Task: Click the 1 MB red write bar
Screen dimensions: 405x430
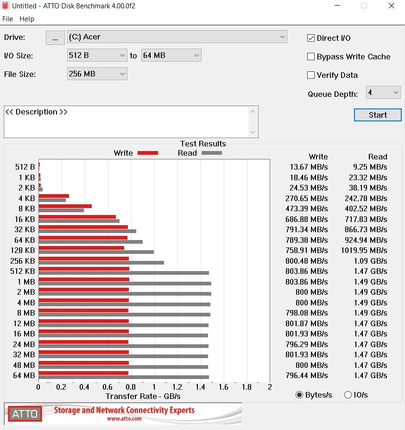Action: (84, 279)
